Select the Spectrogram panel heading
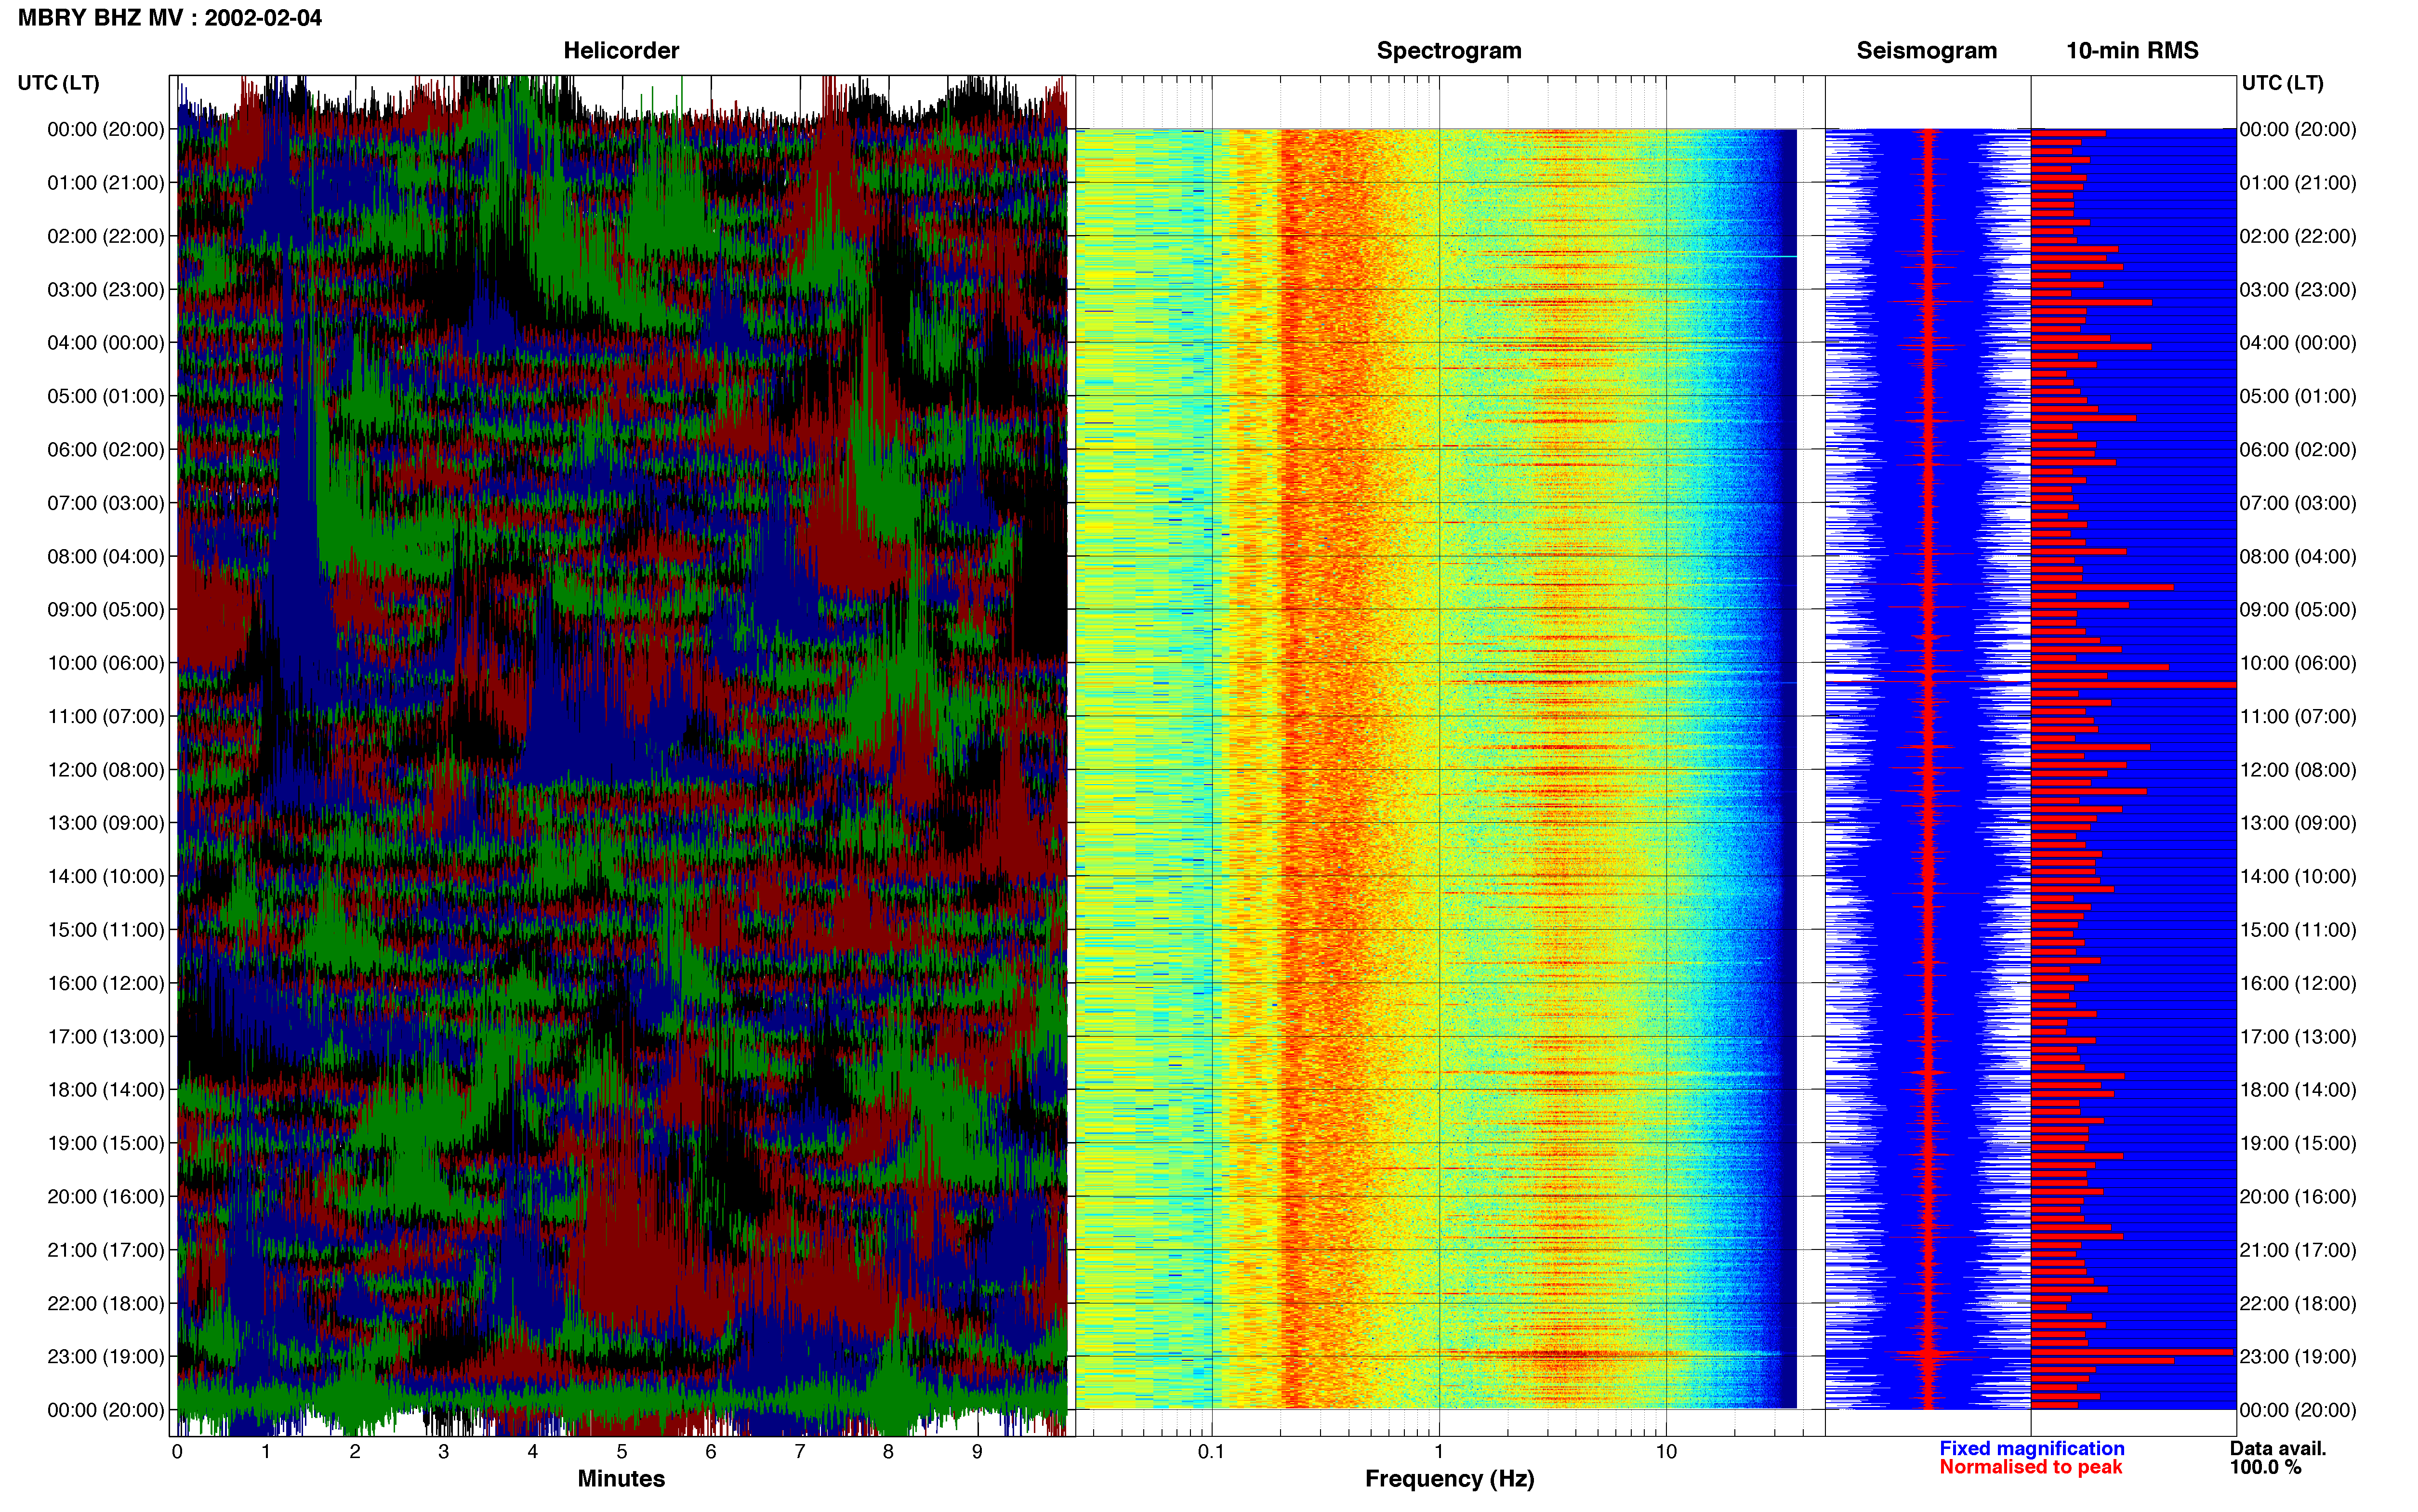Image resolution: width=2418 pixels, height=1512 pixels. (x=1449, y=51)
